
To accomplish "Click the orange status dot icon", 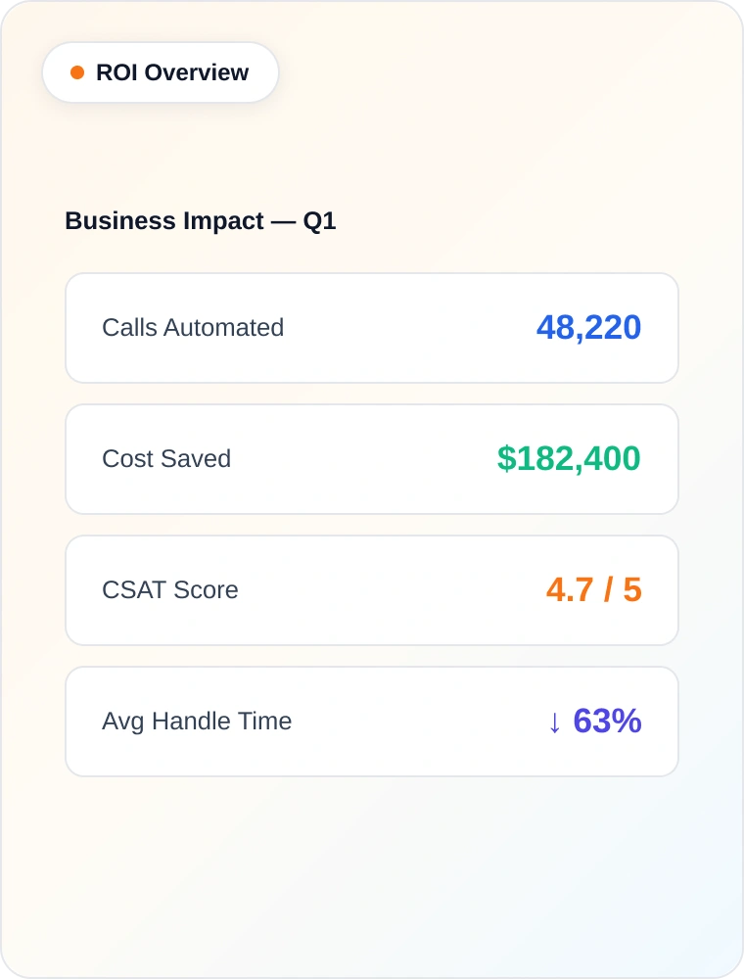I will tap(75, 71).
